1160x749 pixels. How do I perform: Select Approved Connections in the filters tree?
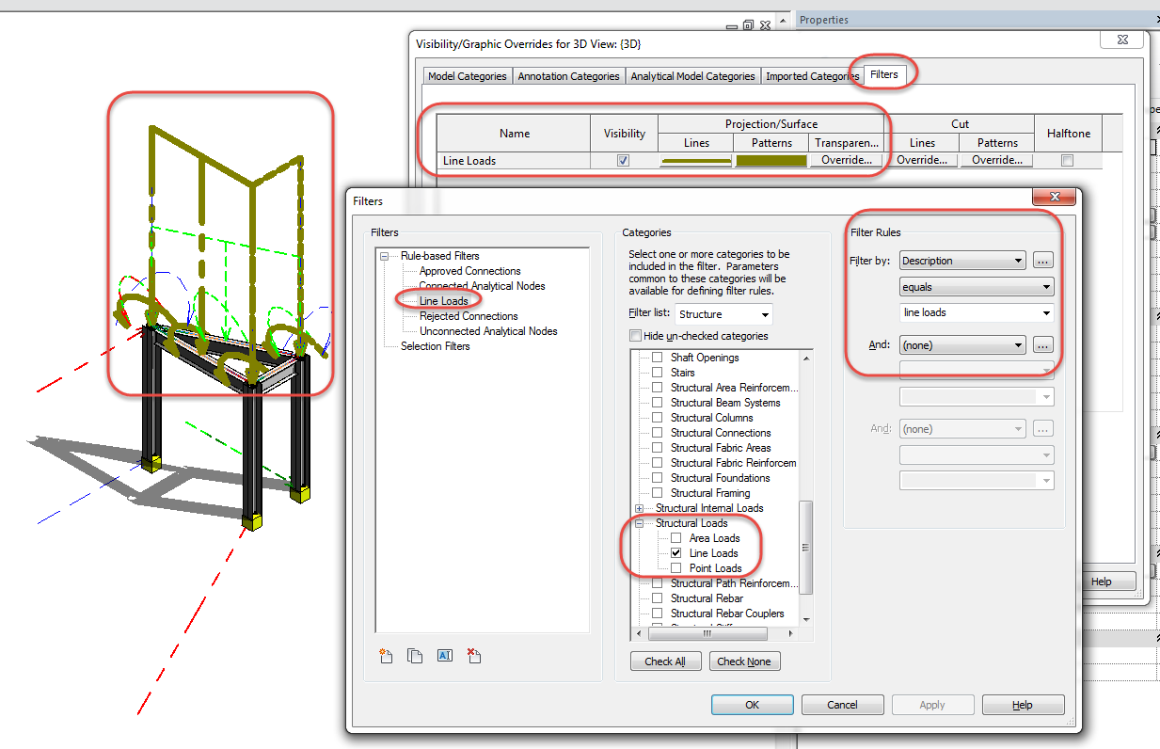click(469, 270)
